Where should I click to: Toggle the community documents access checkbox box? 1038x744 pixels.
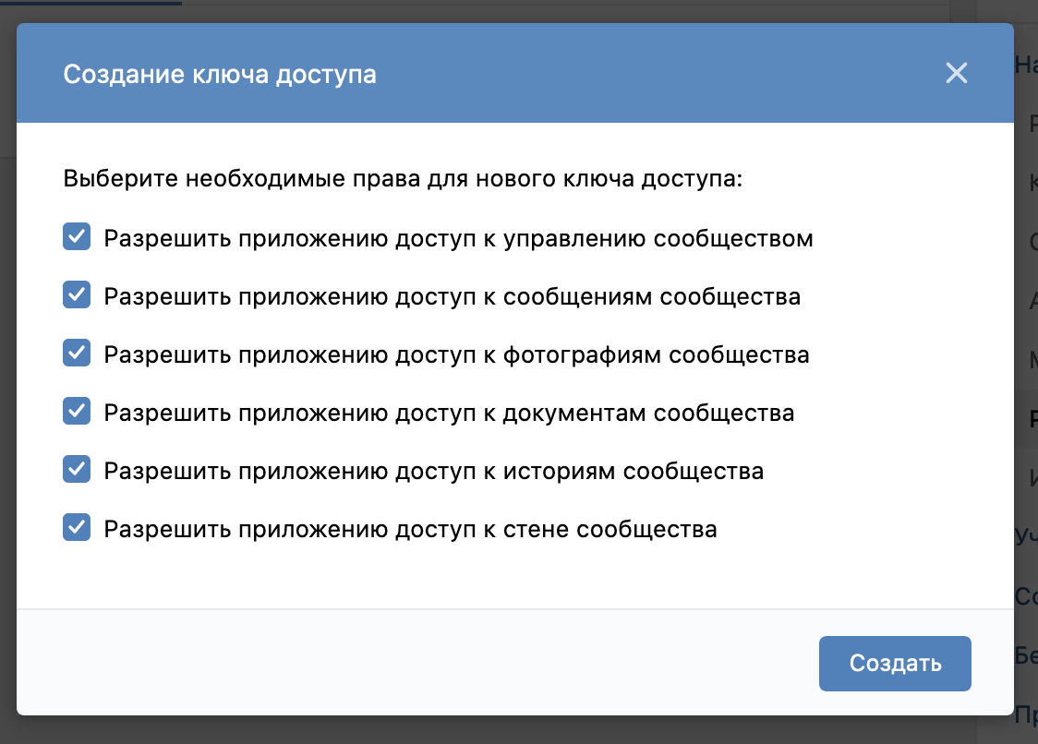point(77,412)
